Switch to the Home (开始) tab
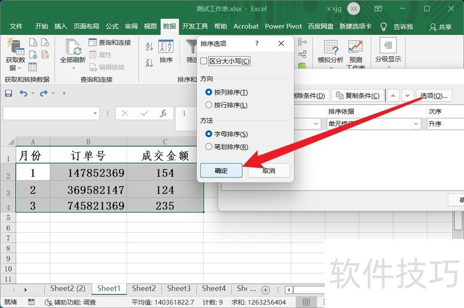 tap(41, 26)
